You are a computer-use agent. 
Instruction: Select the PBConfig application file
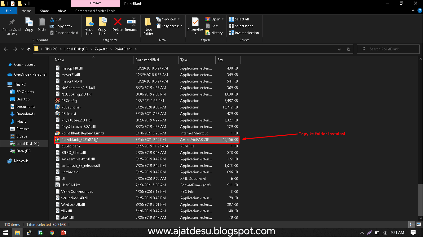point(147,101)
